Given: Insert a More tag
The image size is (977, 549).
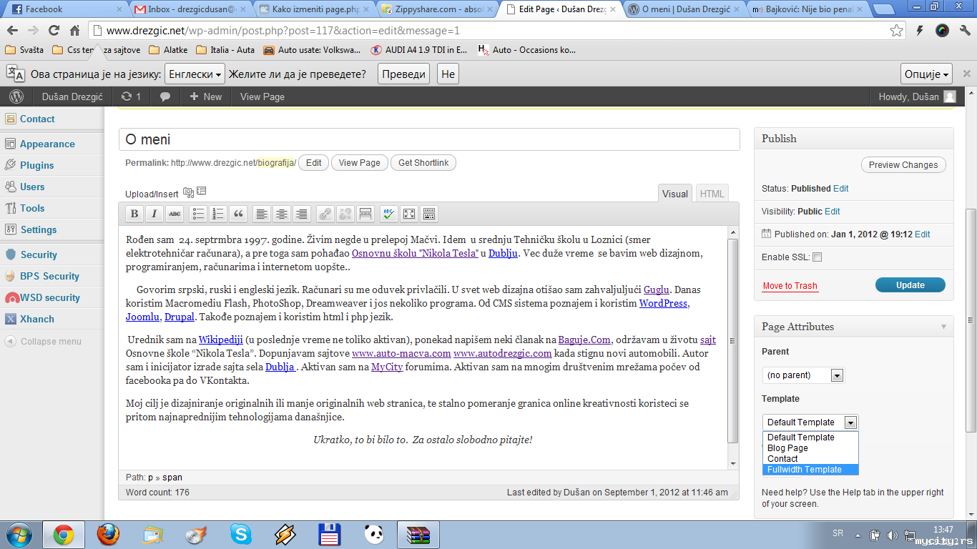Looking at the screenshot, I should 365,214.
